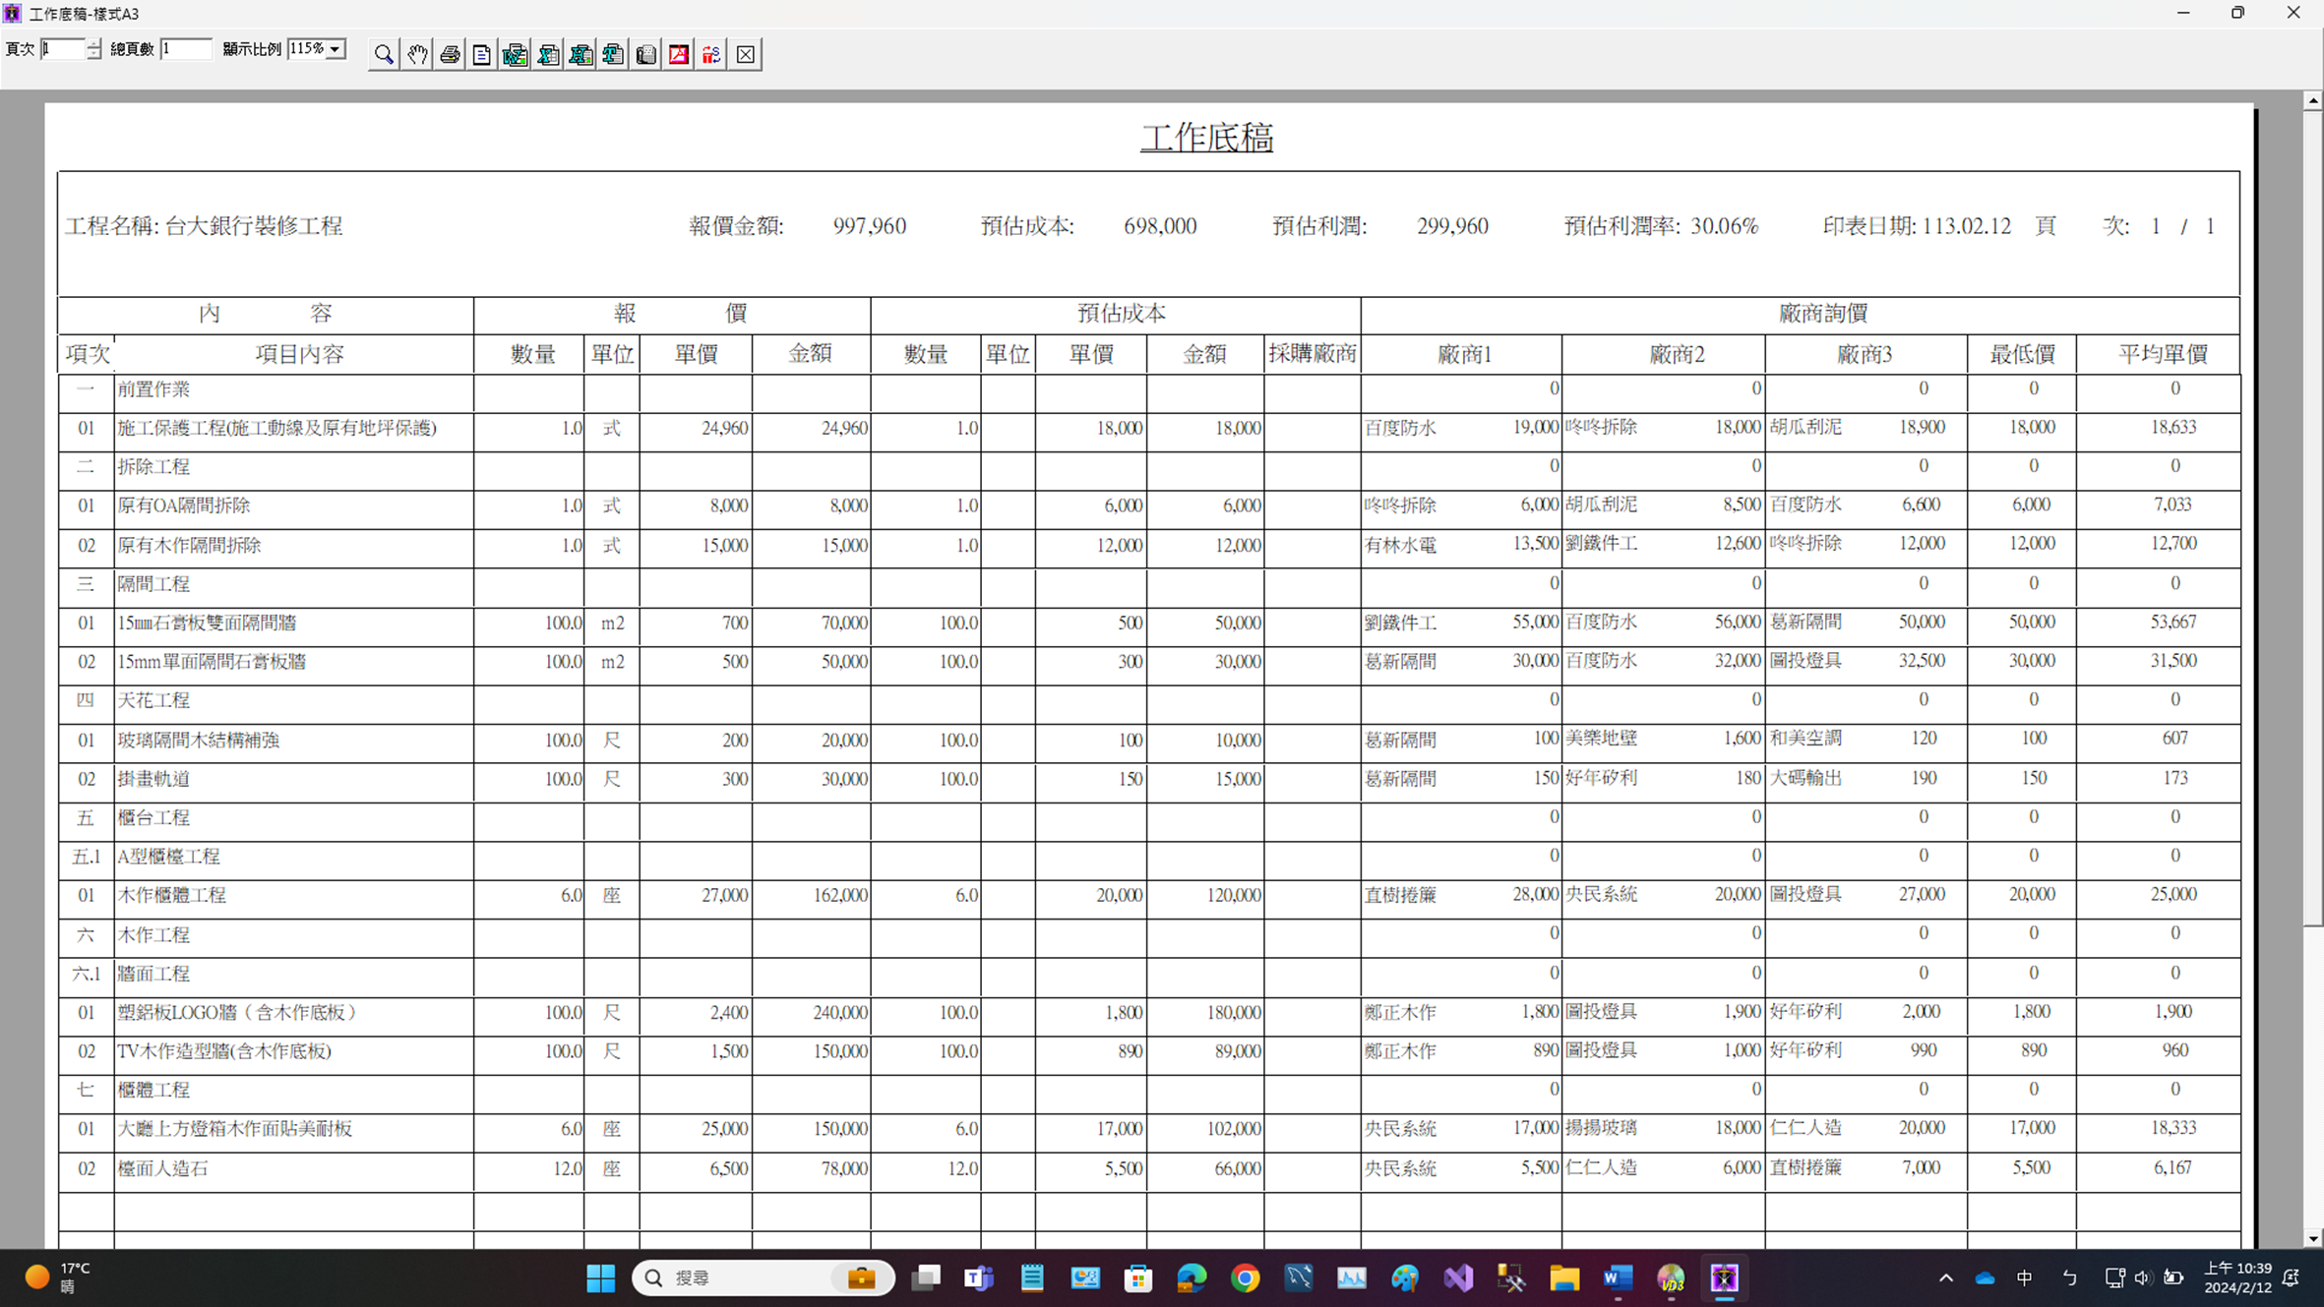This screenshot has height=1307, width=2324.
Task: Open the volume speaker tray icon
Action: [x=2143, y=1277]
